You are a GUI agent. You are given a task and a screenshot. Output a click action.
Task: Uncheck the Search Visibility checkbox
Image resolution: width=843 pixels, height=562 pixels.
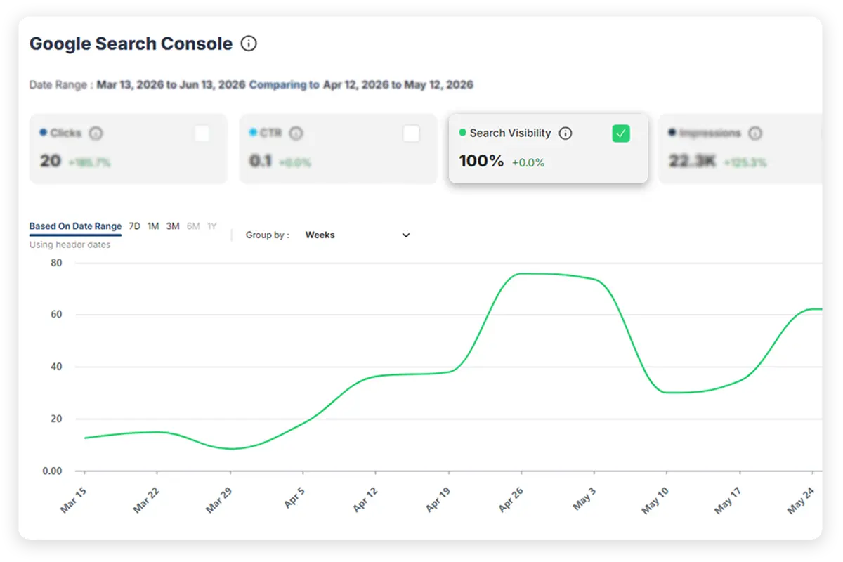click(621, 133)
